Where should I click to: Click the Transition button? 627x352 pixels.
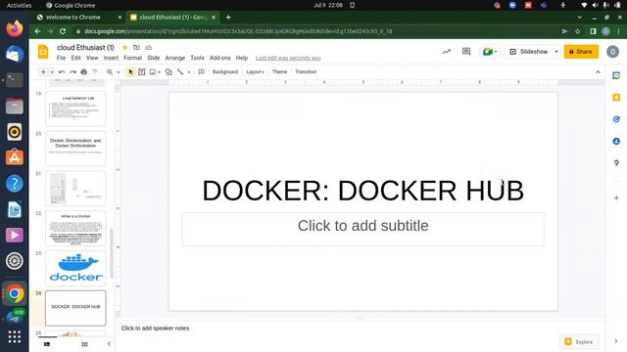306,71
